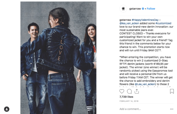Click the verified badge next to gstarraw
Image resolution: width=177 pixels, height=114 pixels.
(x=143, y=9)
